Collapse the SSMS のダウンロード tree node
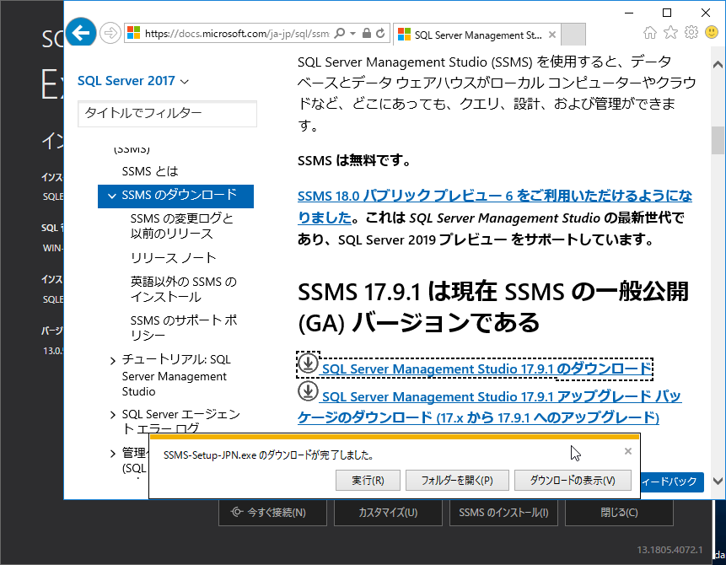 (x=112, y=196)
